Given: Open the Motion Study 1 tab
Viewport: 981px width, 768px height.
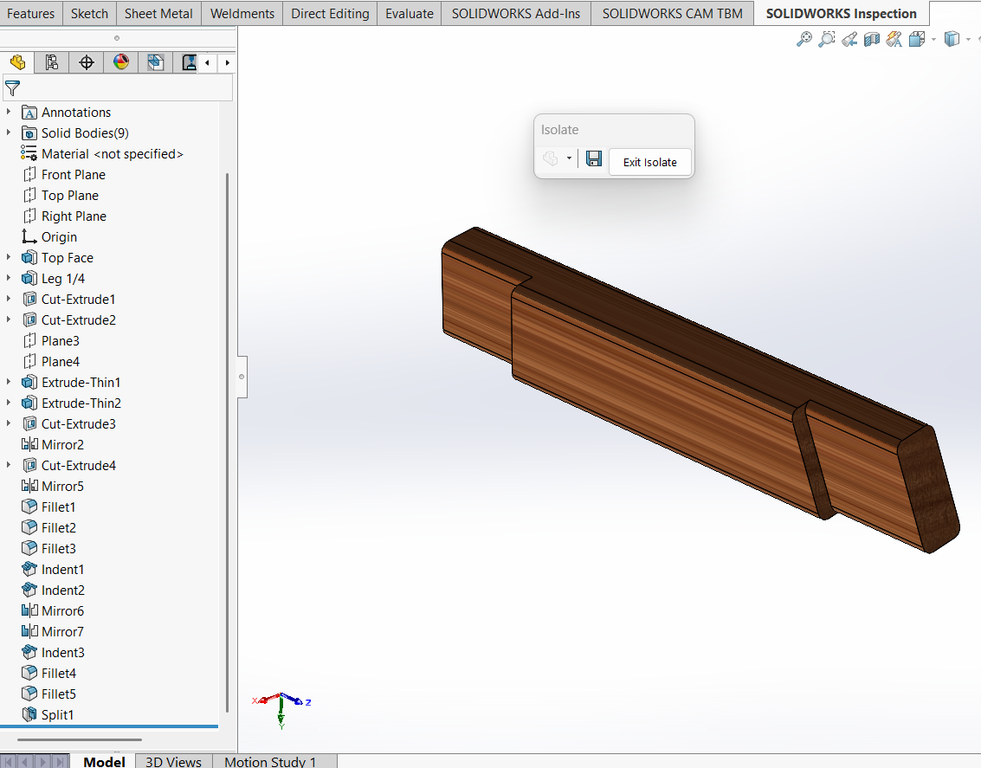Looking at the screenshot, I should click(x=270, y=761).
